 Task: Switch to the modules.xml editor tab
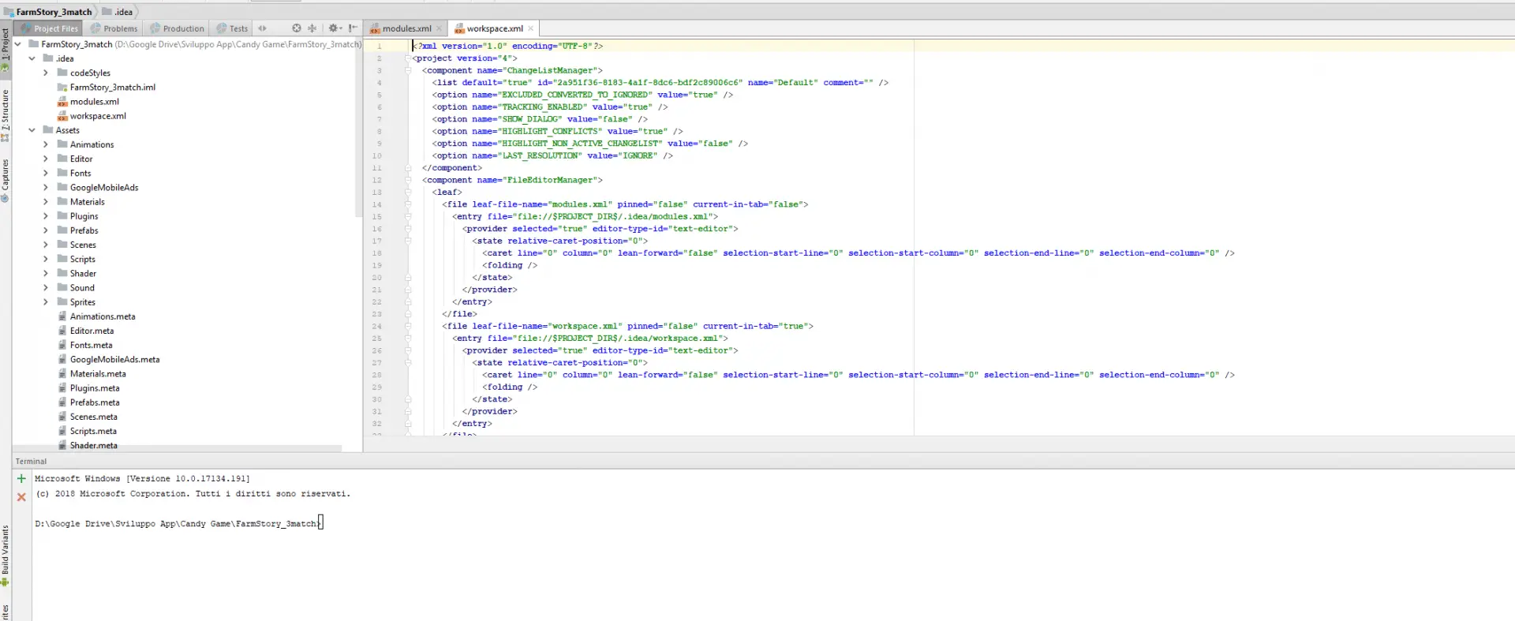click(x=406, y=28)
